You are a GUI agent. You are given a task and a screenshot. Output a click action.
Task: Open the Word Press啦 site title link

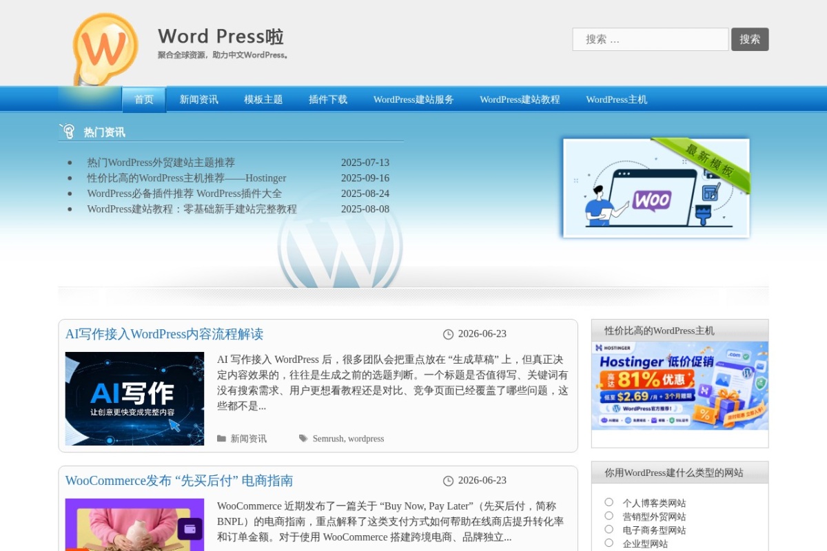tap(221, 37)
